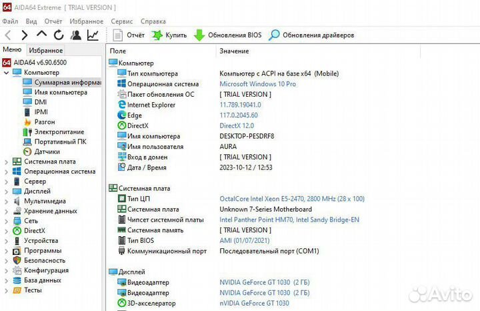Select AIDA64 v6.90.6500 root item
The width and height of the screenshot is (480, 311).
pyautogui.click(x=34, y=63)
